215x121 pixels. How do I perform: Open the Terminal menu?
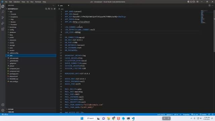tap(38, 2)
